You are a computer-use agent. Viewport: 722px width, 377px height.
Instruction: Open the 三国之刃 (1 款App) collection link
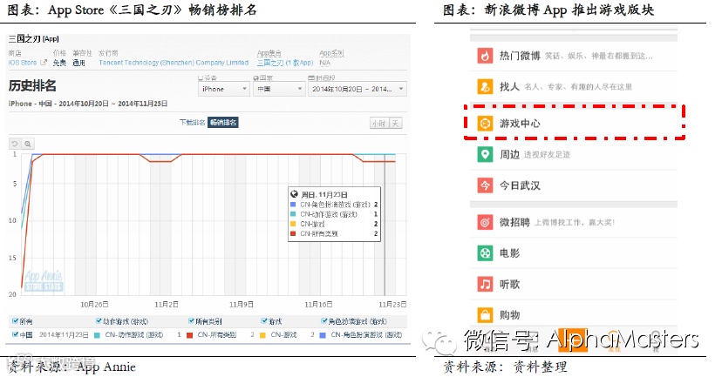[285, 63]
